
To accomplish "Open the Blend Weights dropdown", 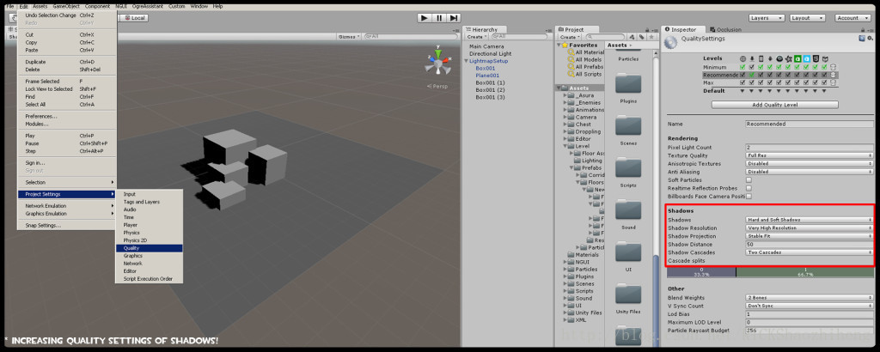I will point(810,298).
